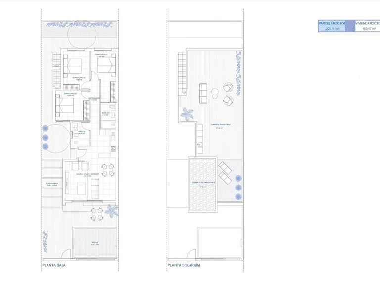This screenshot has width=380, height=285.
Task: Click the PLANTA SOLARIUM label
Action: tap(184, 265)
